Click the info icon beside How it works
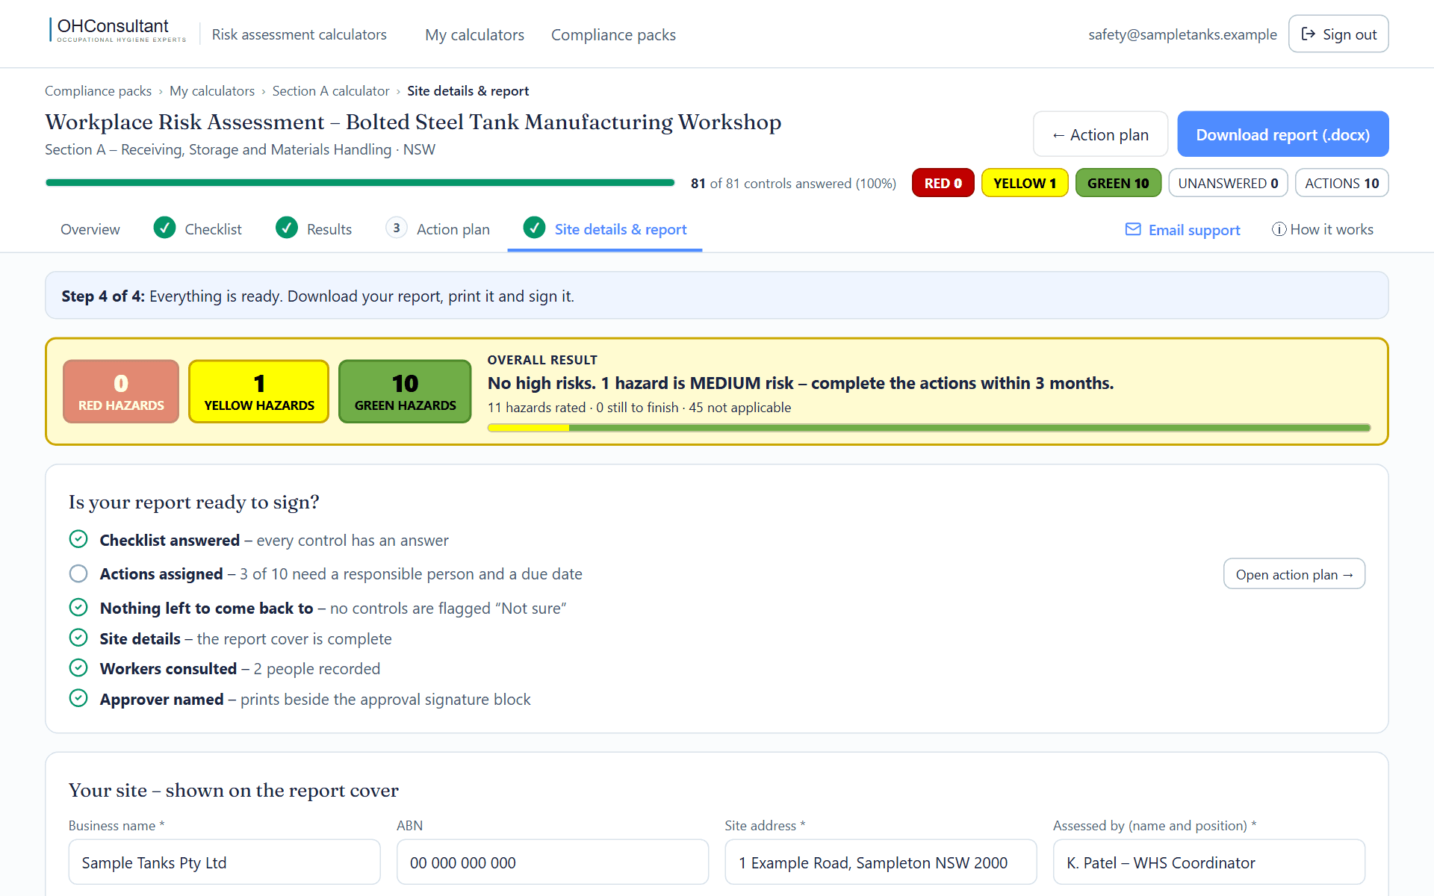 (x=1279, y=229)
